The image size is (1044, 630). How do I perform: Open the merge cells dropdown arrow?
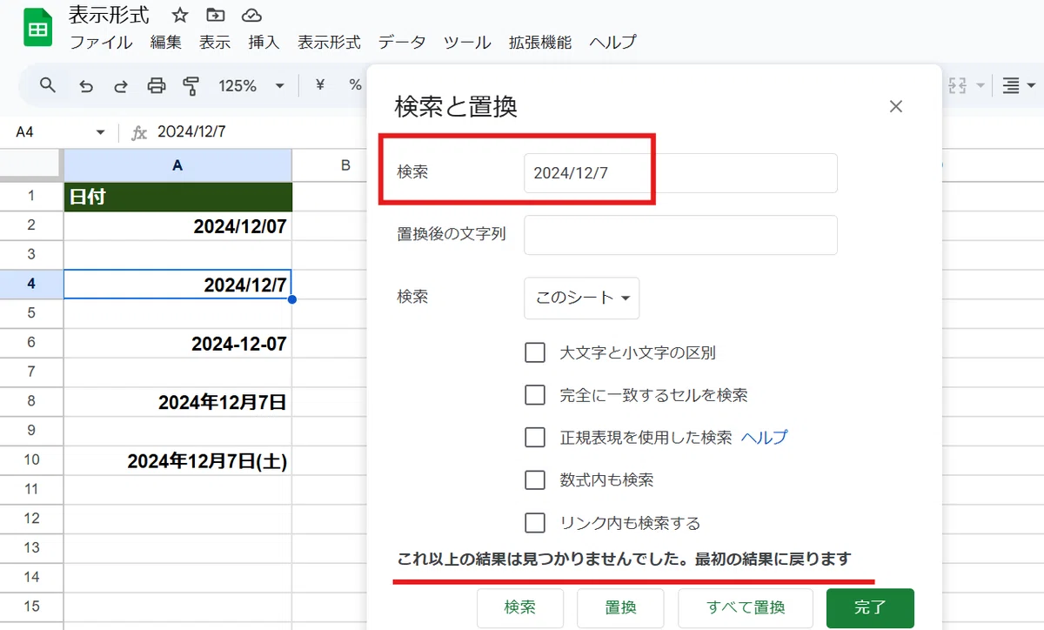(x=981, y=85)
